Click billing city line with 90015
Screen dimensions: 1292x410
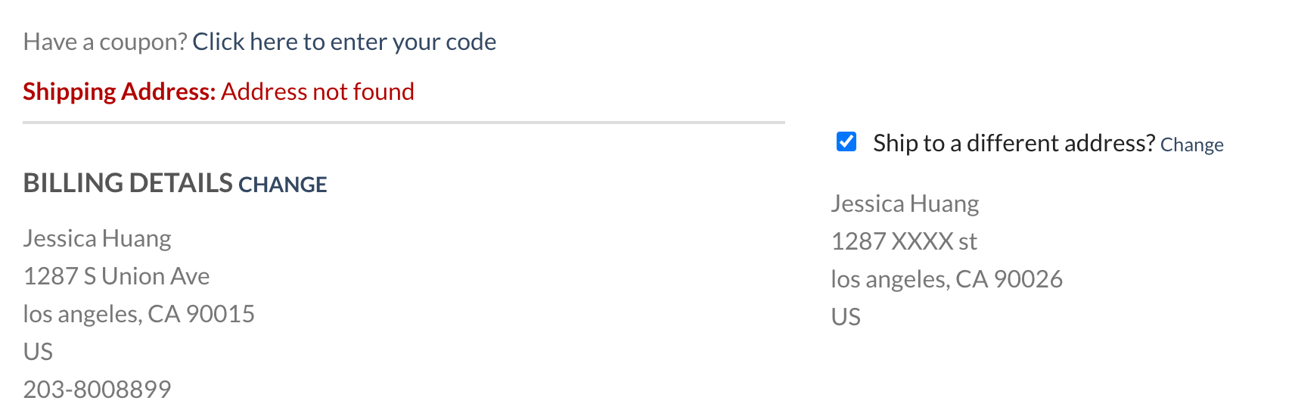tap(138, 314)
